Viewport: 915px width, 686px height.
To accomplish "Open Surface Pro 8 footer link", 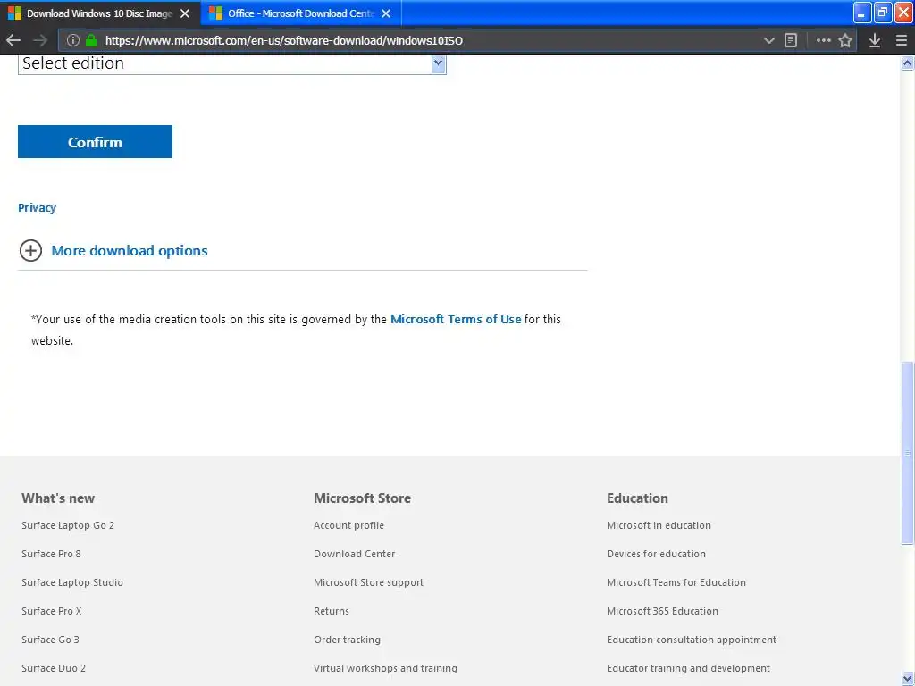I will pyautogui.click(x=51, y=554).
